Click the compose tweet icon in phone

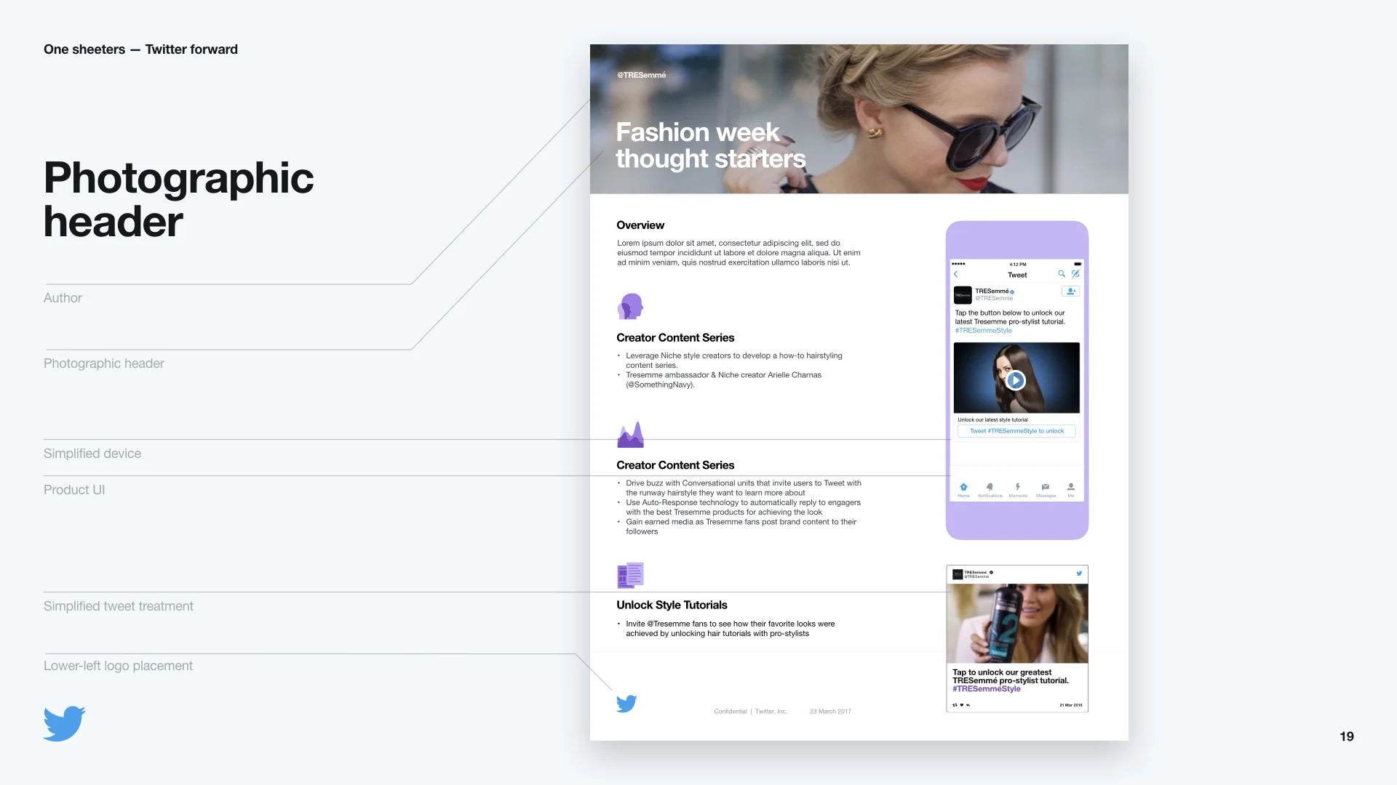tap(1075, 274)
